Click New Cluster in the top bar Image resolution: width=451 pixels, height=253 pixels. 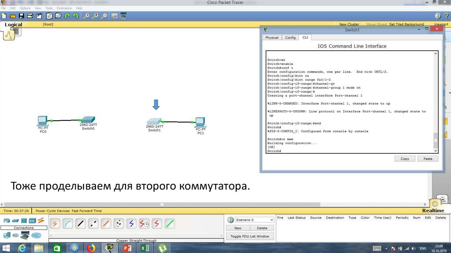point(349,25)
